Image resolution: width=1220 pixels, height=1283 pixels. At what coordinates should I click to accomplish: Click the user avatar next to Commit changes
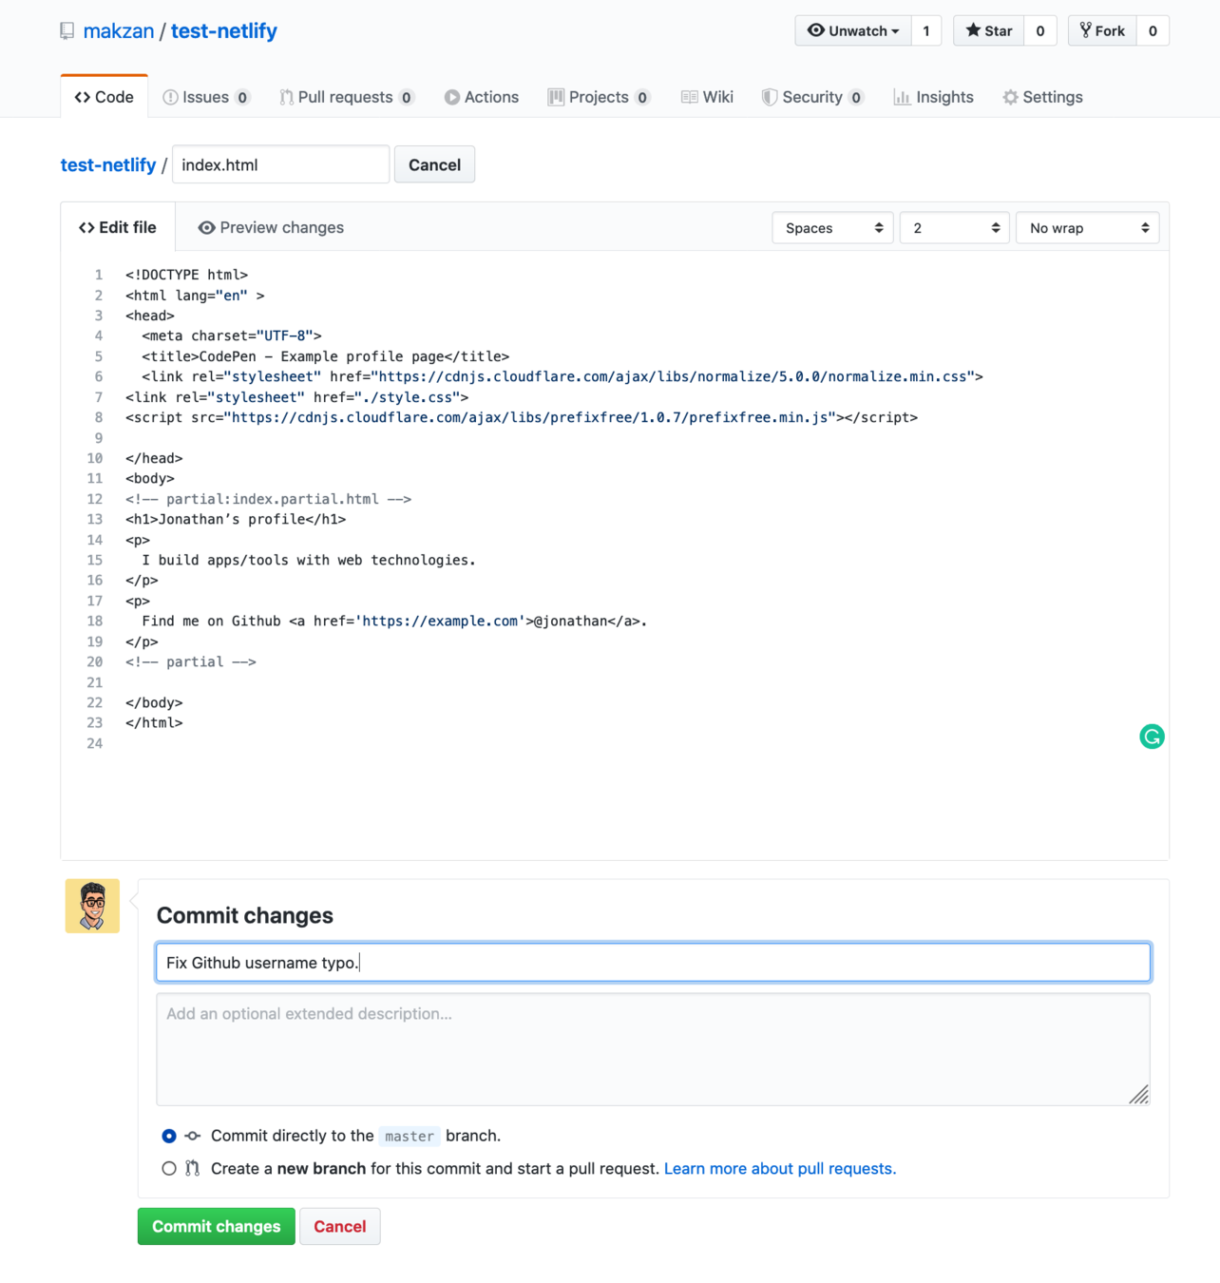[92, 906]
